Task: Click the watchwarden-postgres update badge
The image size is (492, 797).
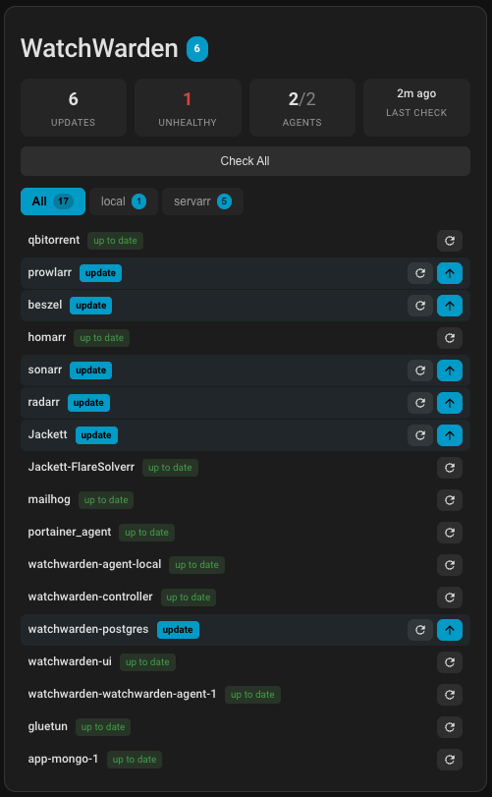Action: pos(178,630)
